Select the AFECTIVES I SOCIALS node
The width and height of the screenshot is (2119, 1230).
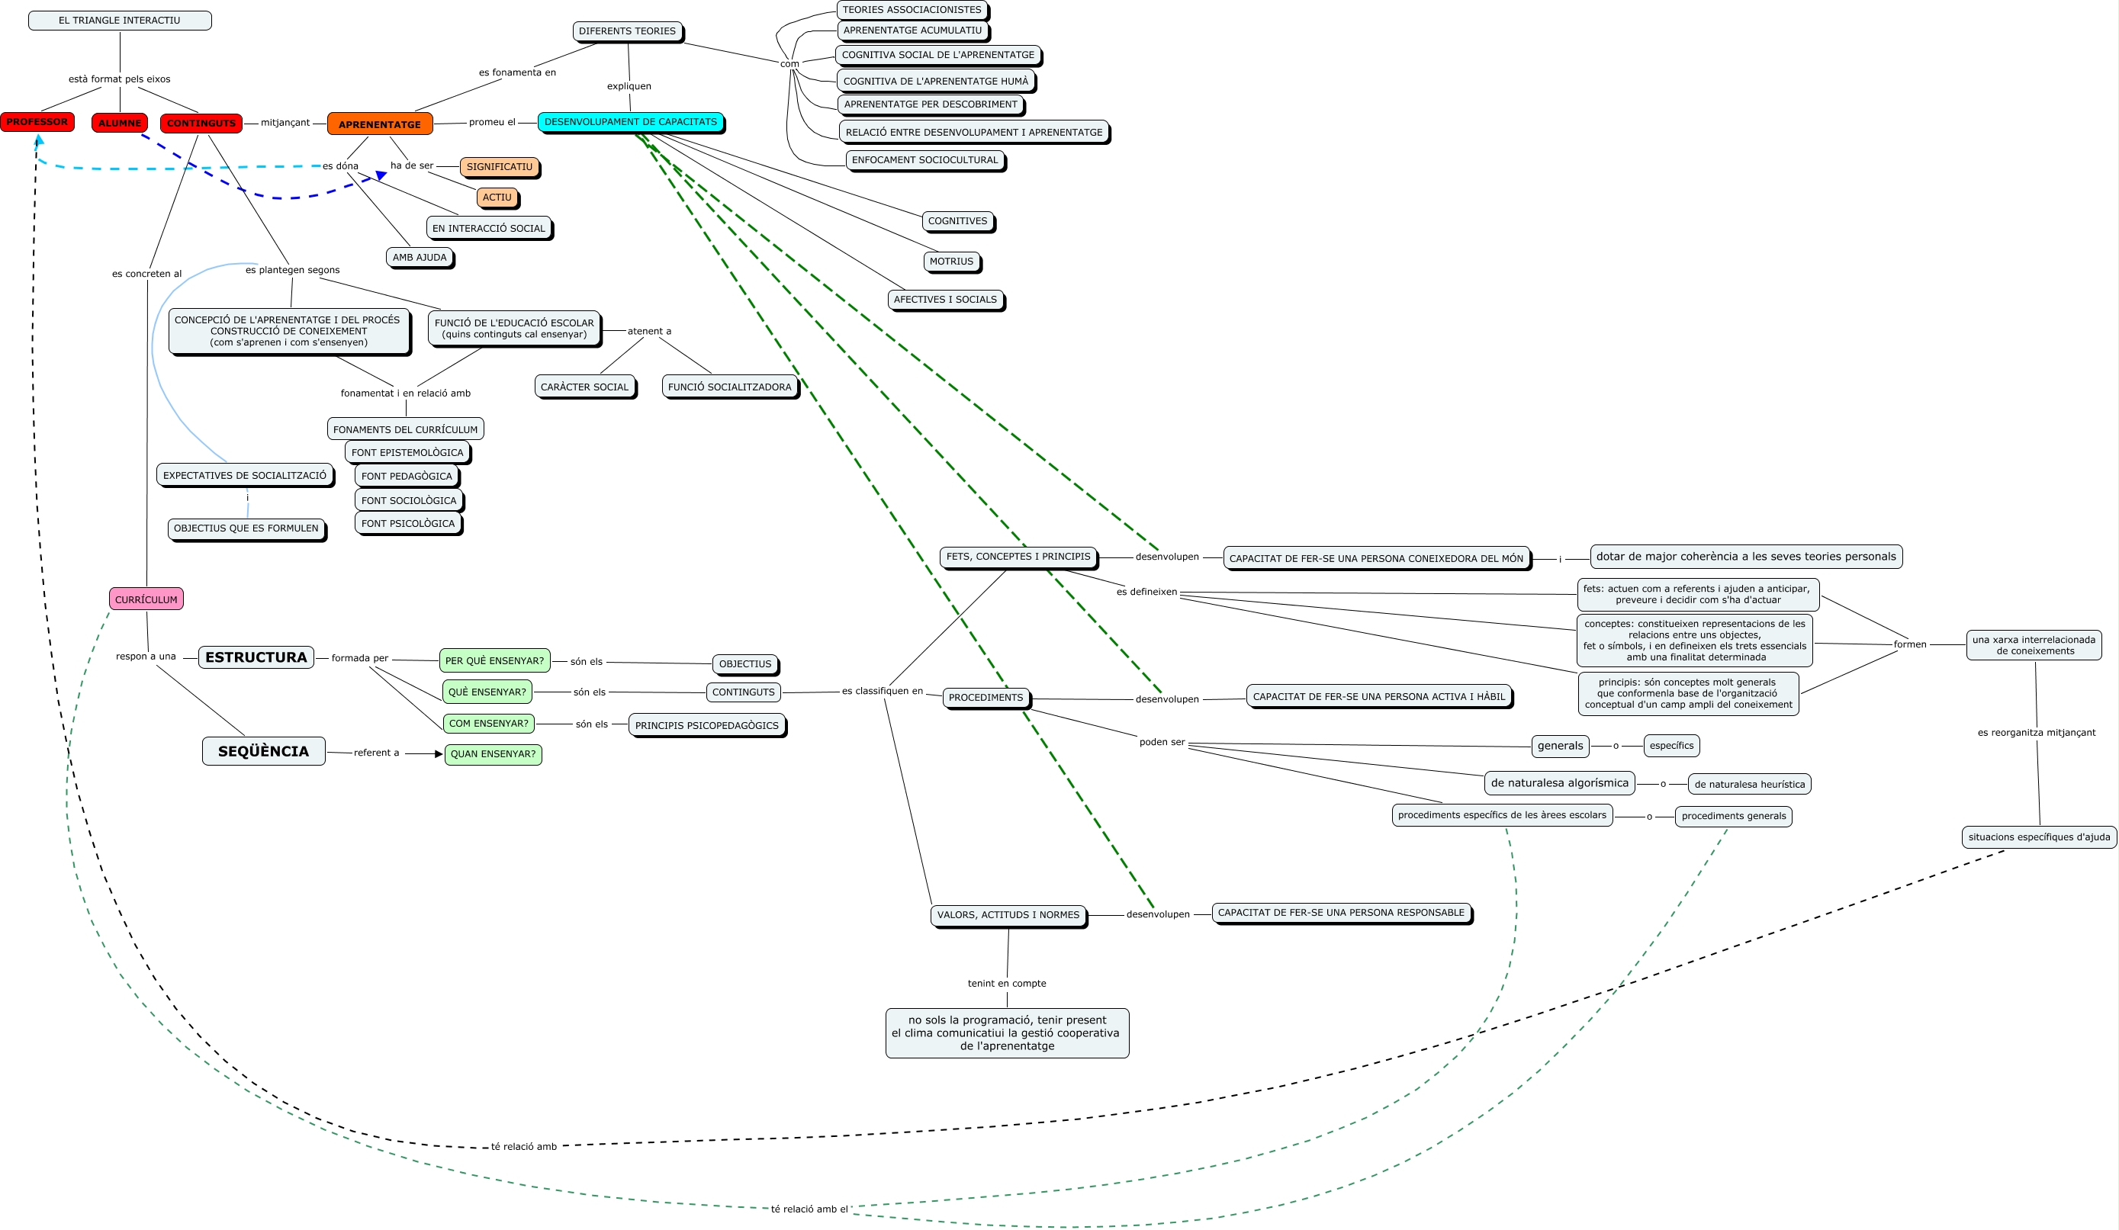tap(945, 300)
